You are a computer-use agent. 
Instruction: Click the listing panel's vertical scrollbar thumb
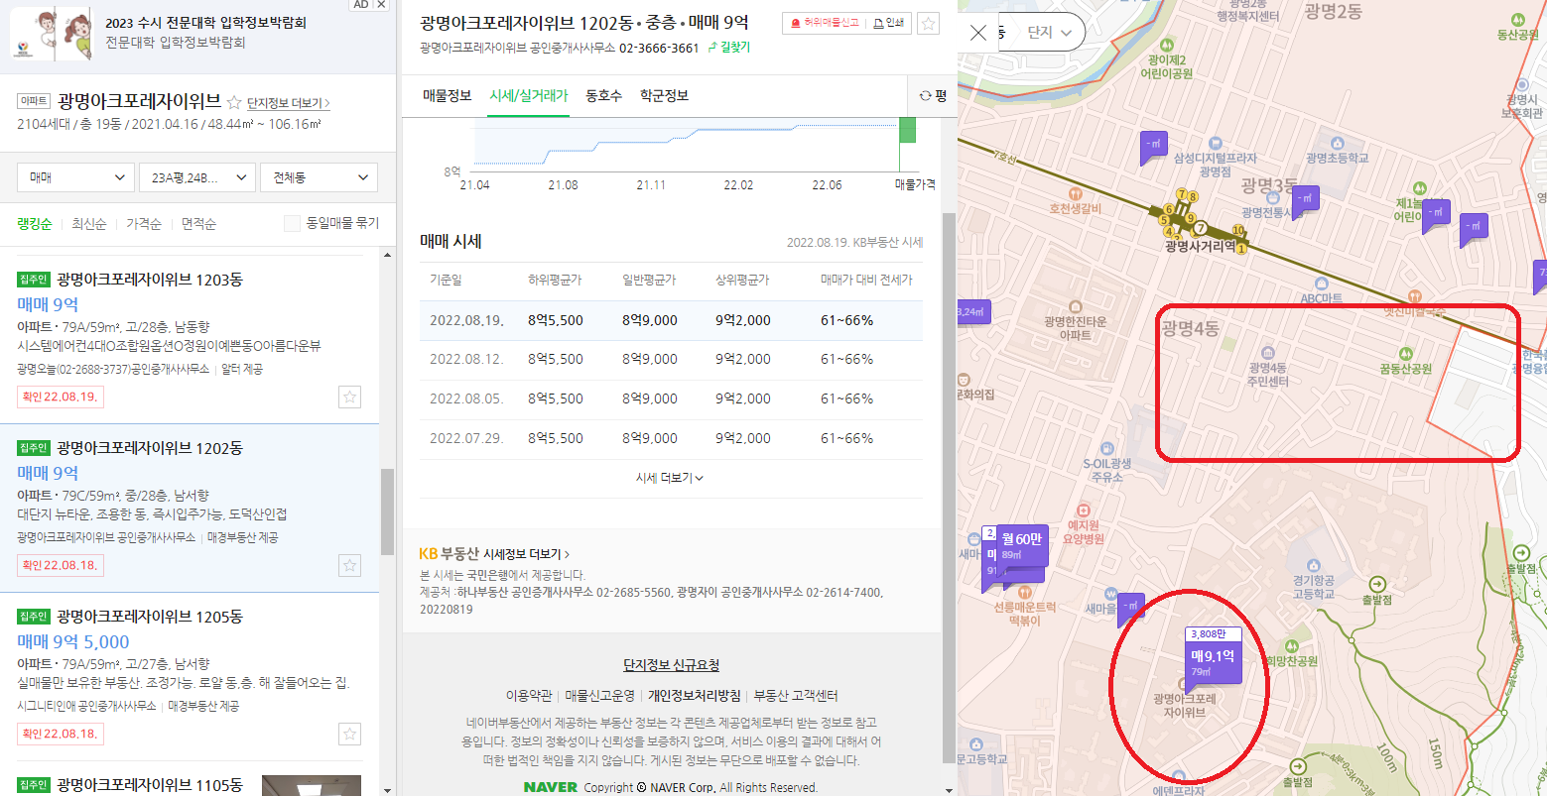pos(387,512)
